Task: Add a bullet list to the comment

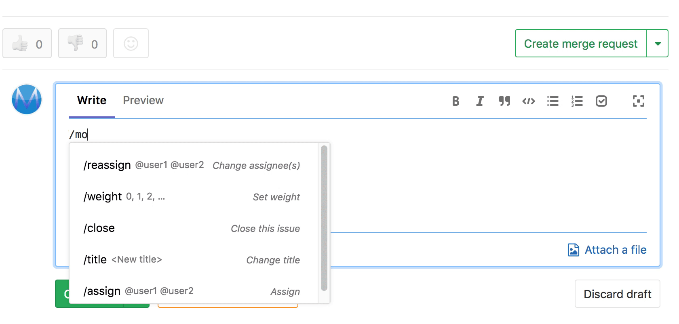Action: pos(552,101)
